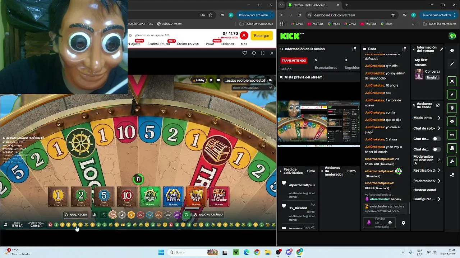Toggle second Chat de... switch
The width and height of the screenshot is (460, 258).
click(436, 149)
